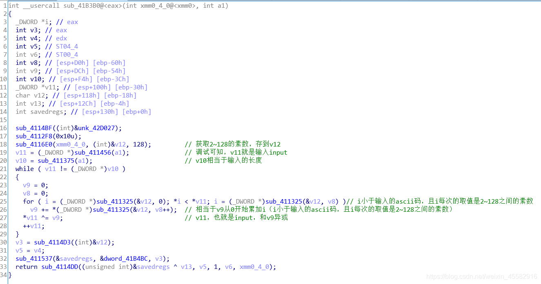Click declaration 'char v12'
The image size is (541, 284).
(x=76, y=95)
